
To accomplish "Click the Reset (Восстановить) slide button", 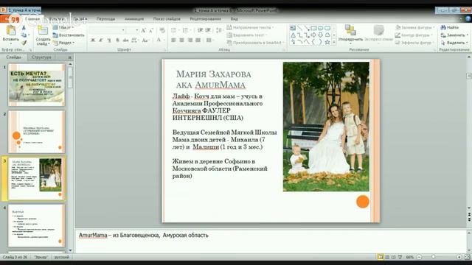I will click(x=69, y=35).
